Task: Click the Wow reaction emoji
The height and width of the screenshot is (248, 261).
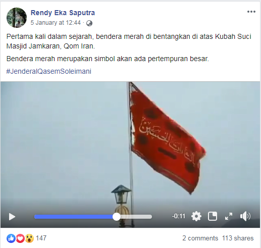Action: pyautogui.click(x=29, y=238)
